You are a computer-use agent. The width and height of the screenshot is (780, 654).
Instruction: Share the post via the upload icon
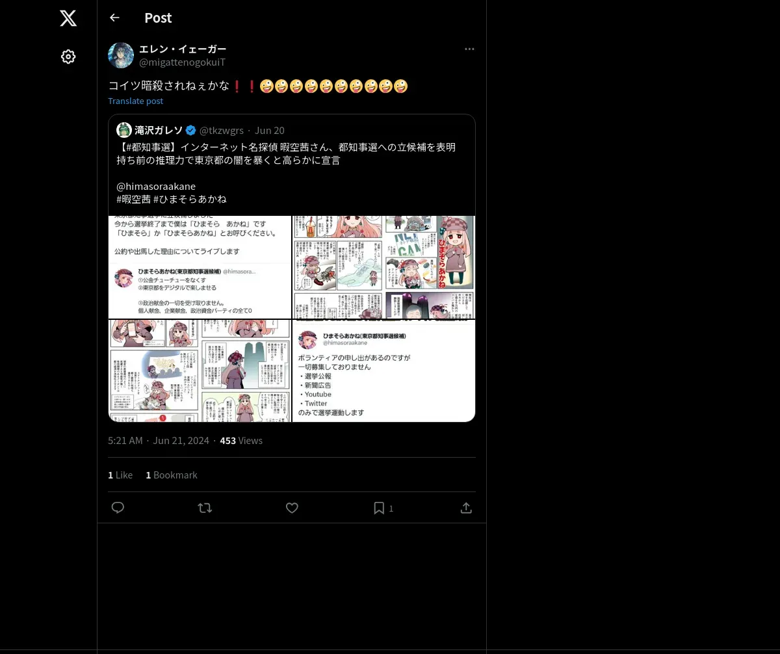466,508
